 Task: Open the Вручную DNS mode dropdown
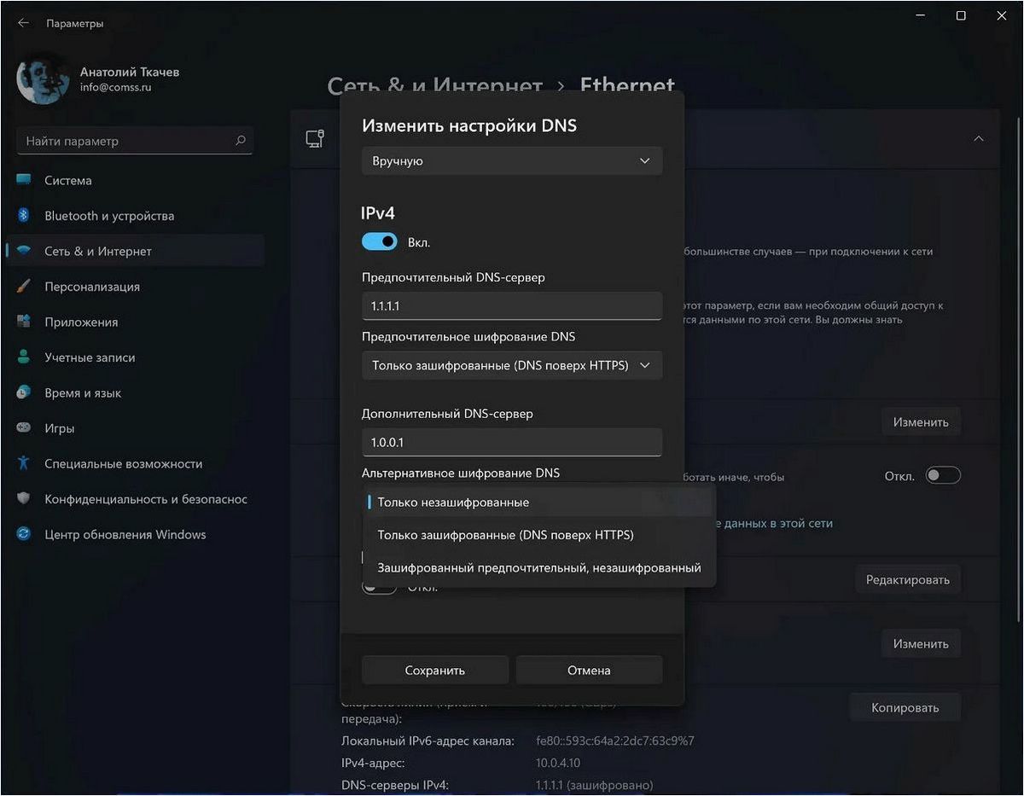512,160
